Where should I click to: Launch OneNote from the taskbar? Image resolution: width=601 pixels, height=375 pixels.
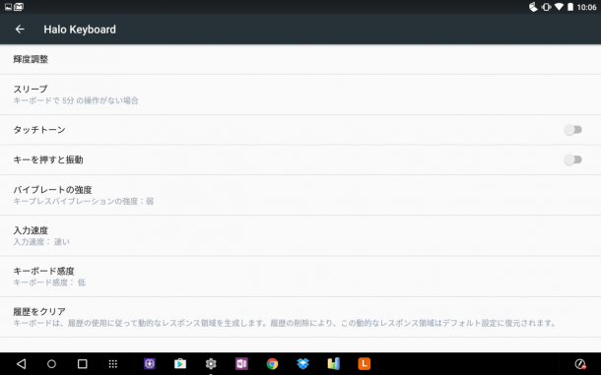pyautogui.click(x=241, y=363)
